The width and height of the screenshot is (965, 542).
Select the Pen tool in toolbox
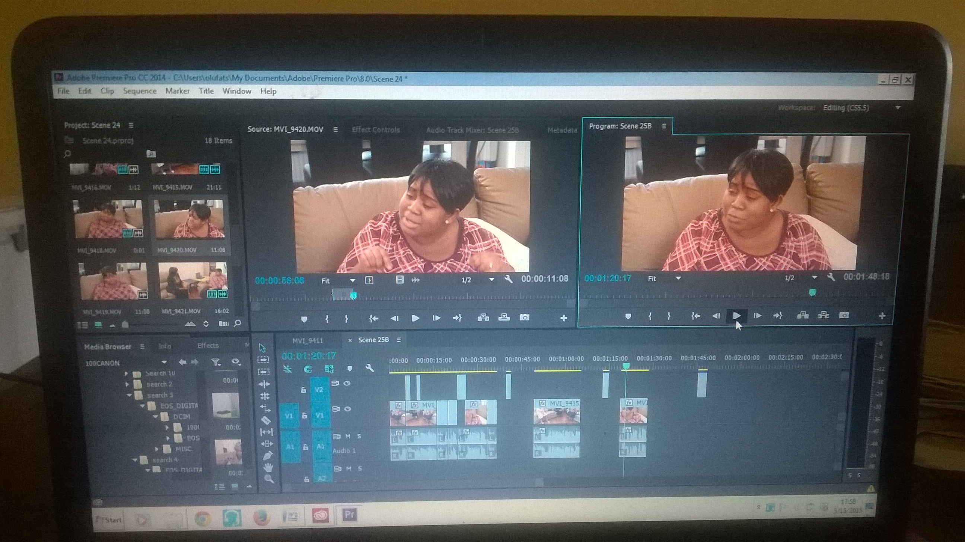(x=267, y=456)
